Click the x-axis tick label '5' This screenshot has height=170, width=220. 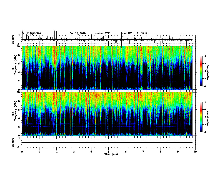109,152
